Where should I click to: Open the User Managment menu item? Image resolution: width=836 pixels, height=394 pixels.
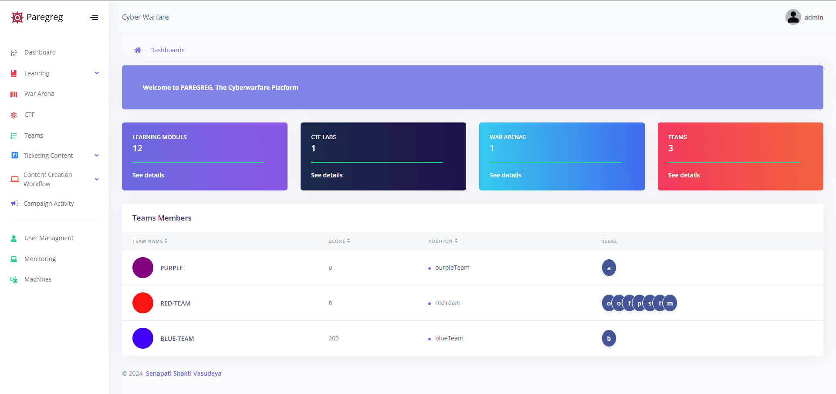click(x=49, y=238)
